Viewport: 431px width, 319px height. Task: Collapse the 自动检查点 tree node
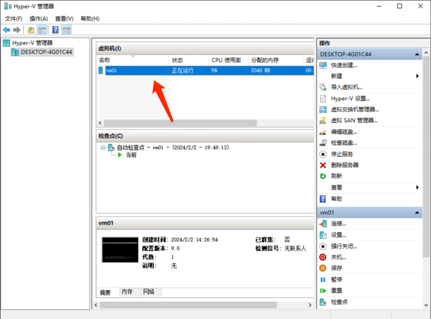103,148
